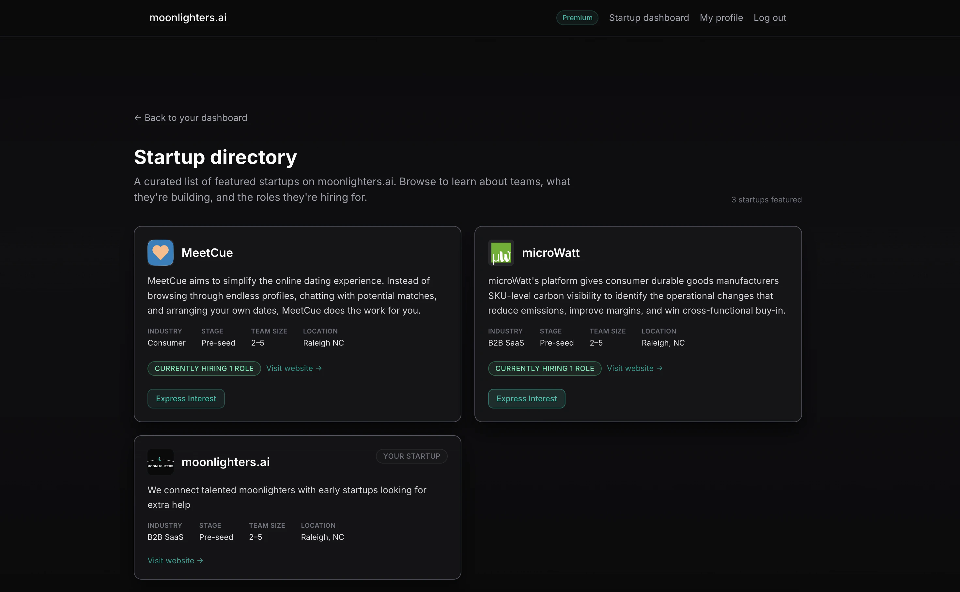Image resolution: width=960 pixels, height=592 pixels.
Task: Open the microWatt card title
Action: [x=550, y=253]
